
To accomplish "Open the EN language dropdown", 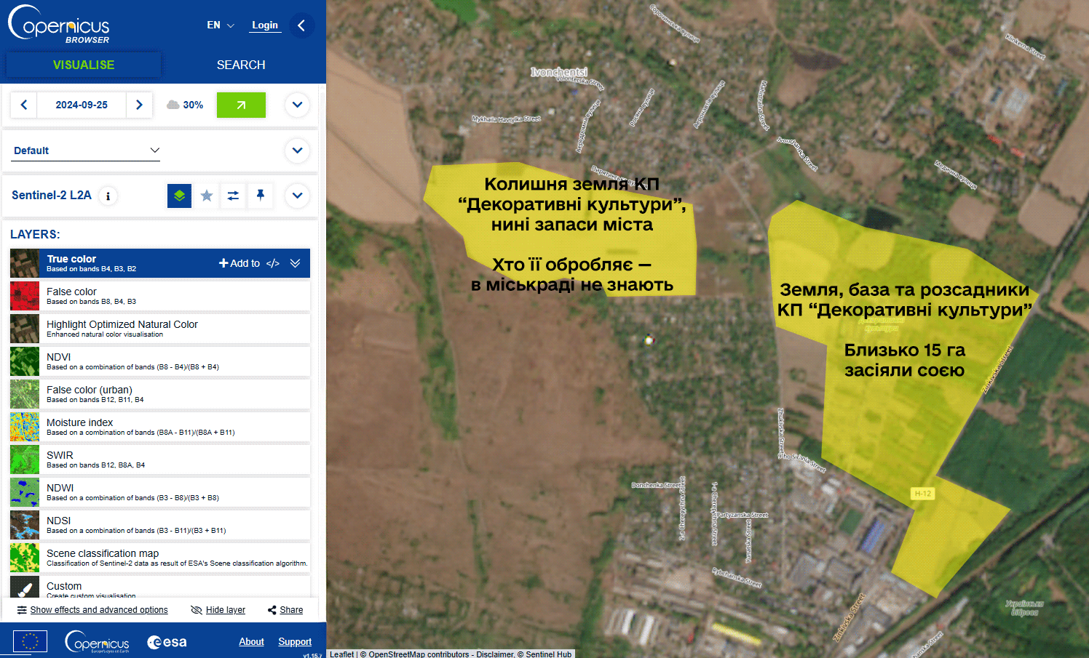I will (x=220, y=25).
